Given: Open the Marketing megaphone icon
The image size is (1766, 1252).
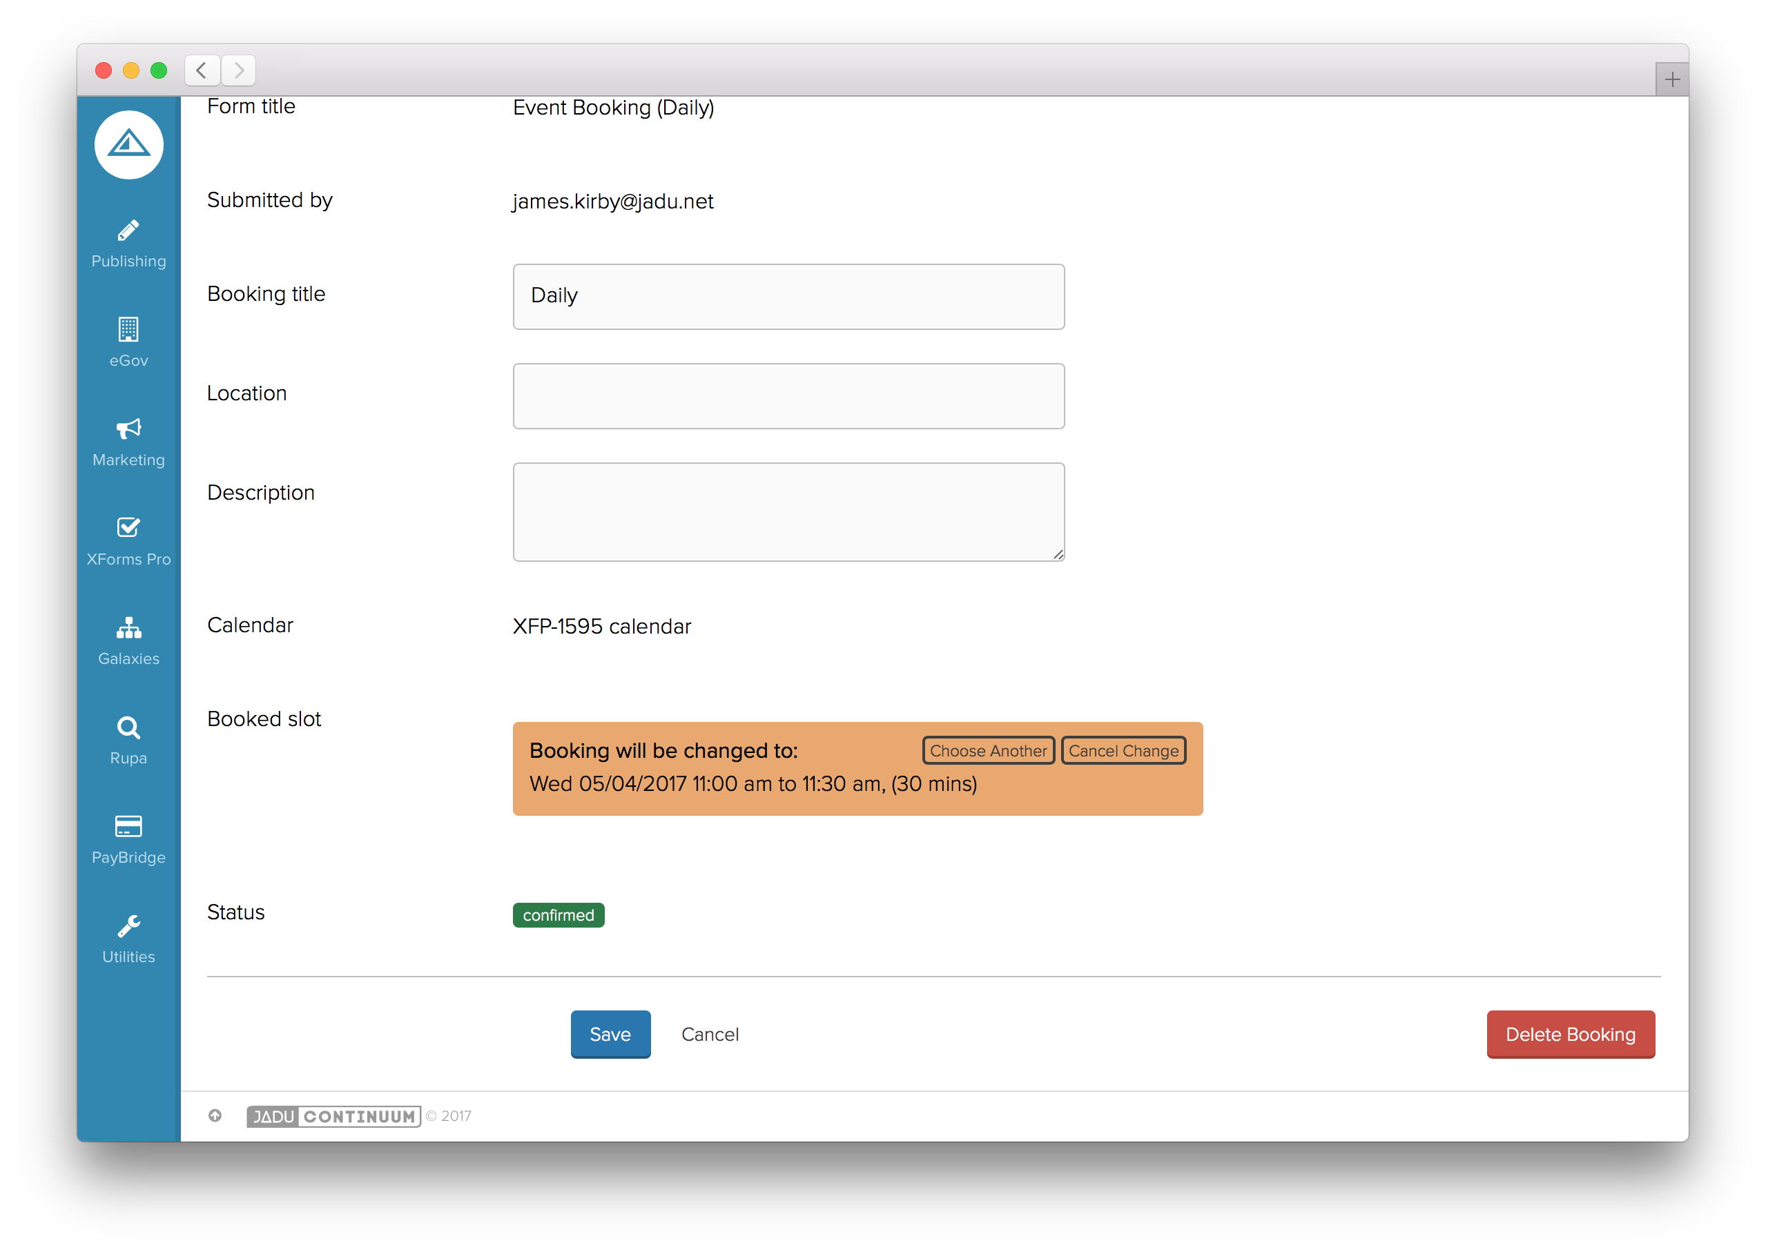Looking at the screenshot, I should 128,428.
